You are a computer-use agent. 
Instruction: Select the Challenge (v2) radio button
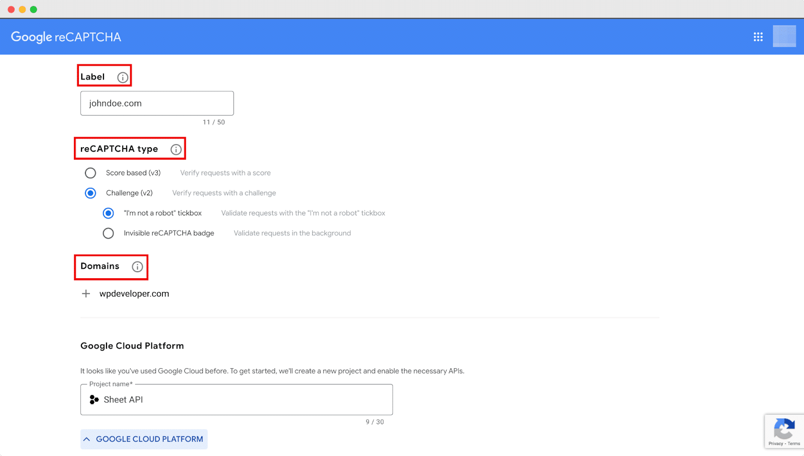[x=90, y=193]
